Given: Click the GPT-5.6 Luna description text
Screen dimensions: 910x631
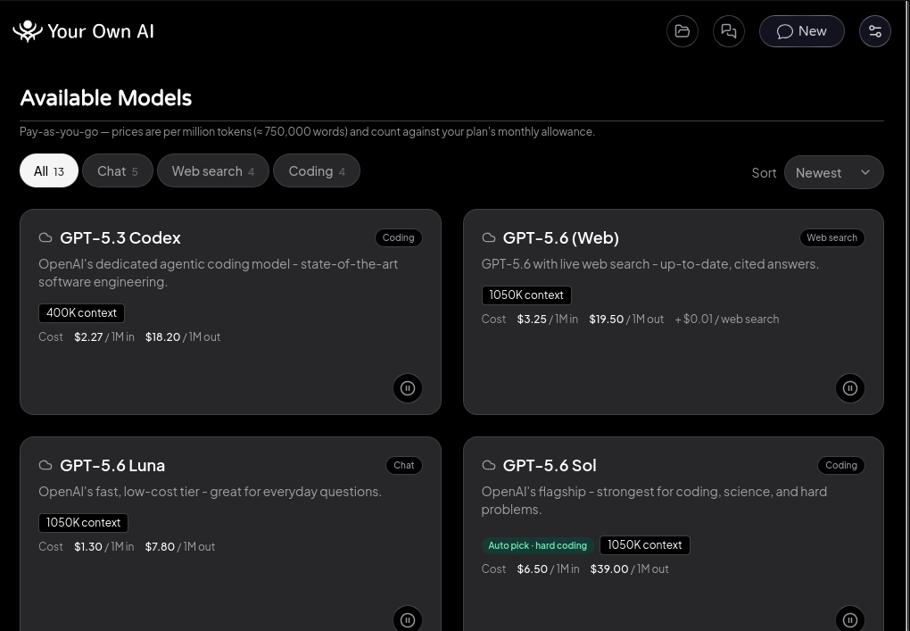Looking at the screenshot, I should tap(210, 492).
